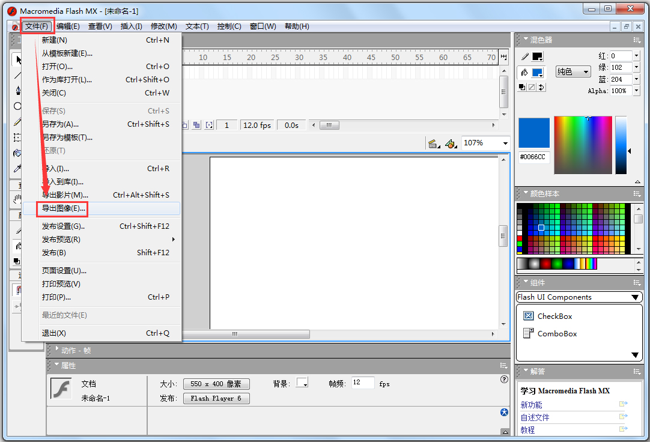Select the Paint Bucket tool in toolbox
Viewport: 650px width, 442px height.
point(17,153)
